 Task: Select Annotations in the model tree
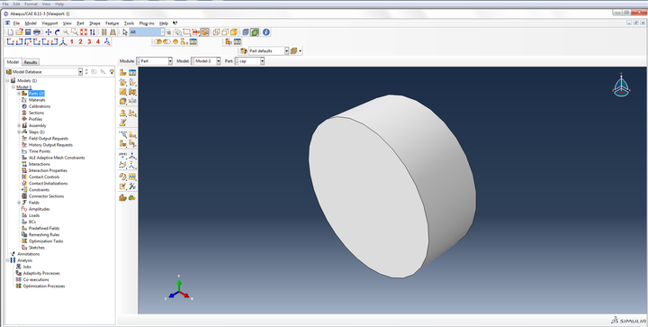(28, 254)
